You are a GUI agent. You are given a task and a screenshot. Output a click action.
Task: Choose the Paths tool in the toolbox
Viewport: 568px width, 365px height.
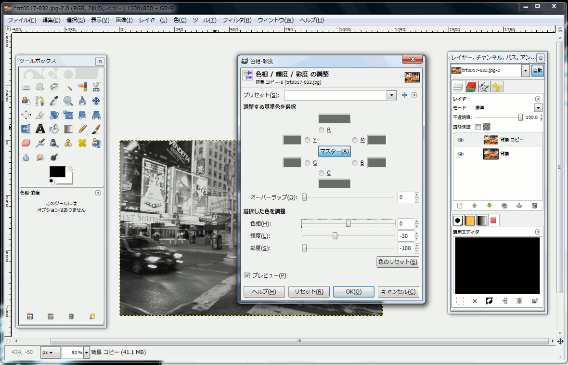[x=40, y=102]
